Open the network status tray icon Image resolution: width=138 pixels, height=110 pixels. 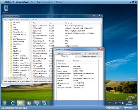click(120, 103)
